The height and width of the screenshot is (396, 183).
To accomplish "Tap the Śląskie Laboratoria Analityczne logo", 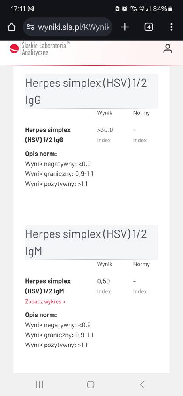I will tap(40, 48).
